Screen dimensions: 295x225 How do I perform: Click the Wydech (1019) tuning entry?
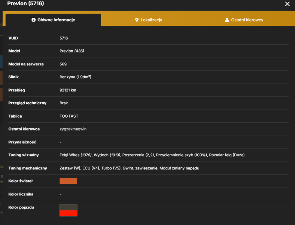pos(107,155)
